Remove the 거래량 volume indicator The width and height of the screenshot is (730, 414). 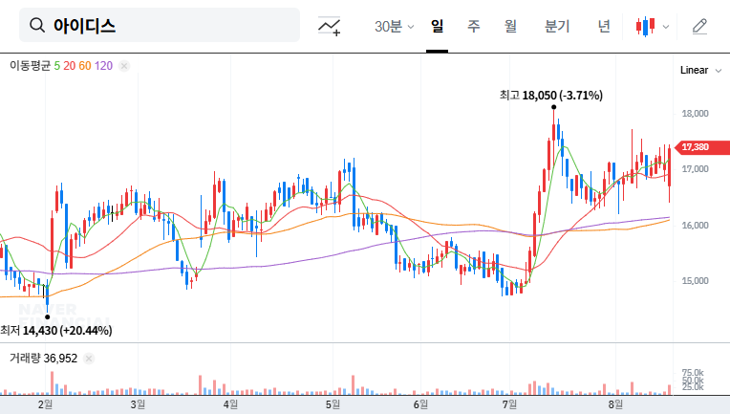pos(88,358)
